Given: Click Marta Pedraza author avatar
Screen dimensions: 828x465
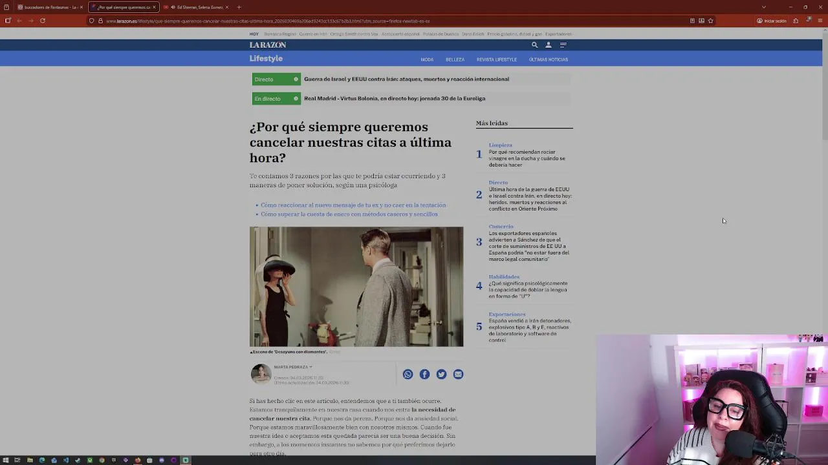Looking at the screenshot, I should pos(261,373).
